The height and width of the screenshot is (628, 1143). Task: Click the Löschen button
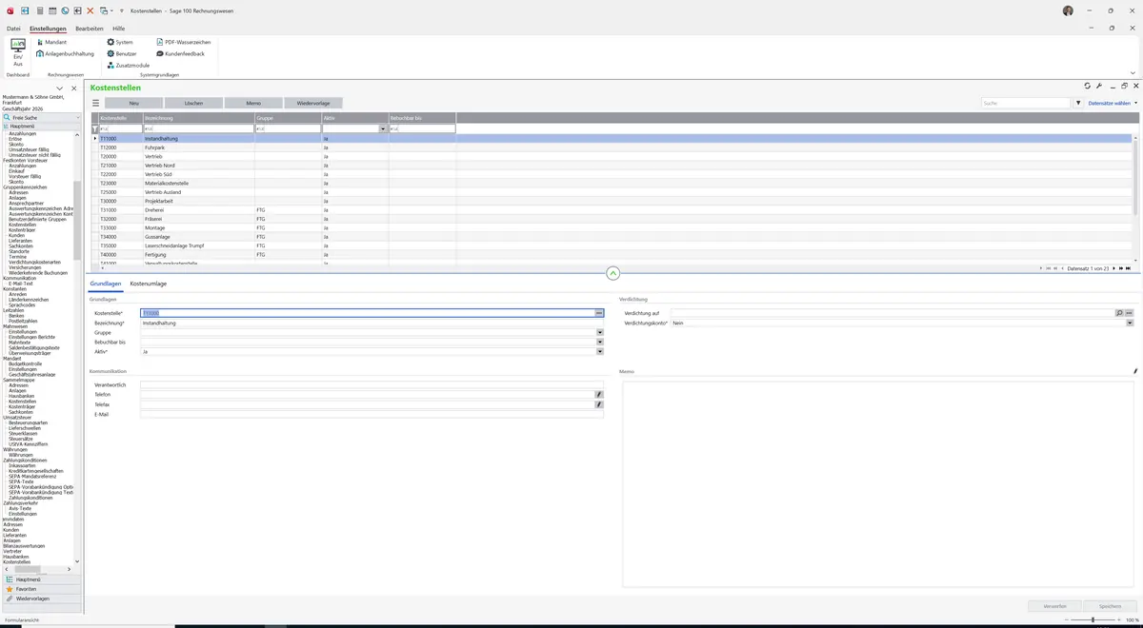click(193, 103)
